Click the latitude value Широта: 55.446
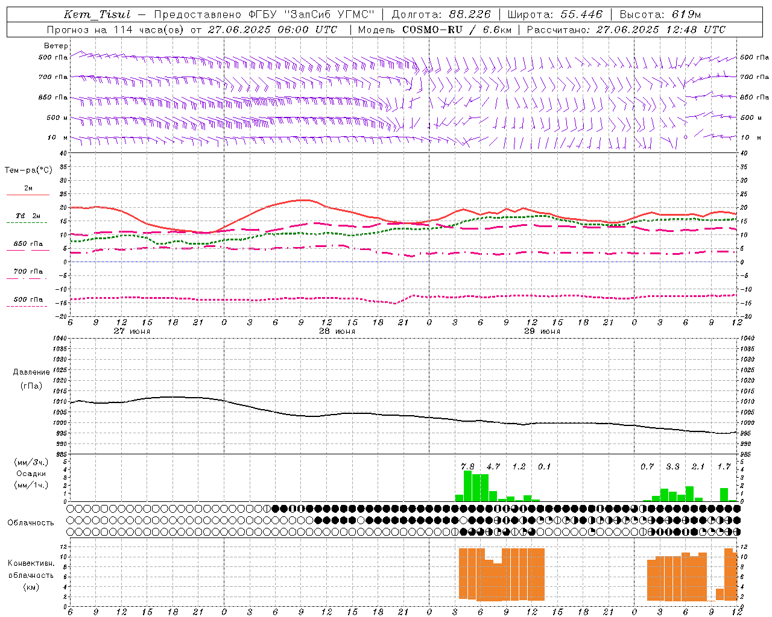Viewport: 772px width, 617px height. pyautogui.click(x=555, y=14)
